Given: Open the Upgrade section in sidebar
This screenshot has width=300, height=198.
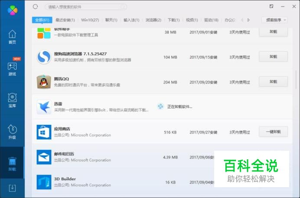Looking at the screenshot, I should tap(12, 132).
